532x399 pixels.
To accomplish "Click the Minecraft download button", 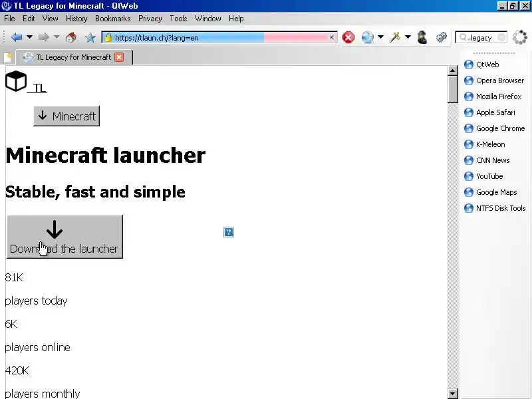I will pos(66,116).
